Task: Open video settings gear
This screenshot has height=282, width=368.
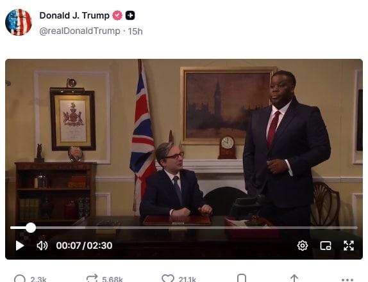Action: click(x=303, y=246)
